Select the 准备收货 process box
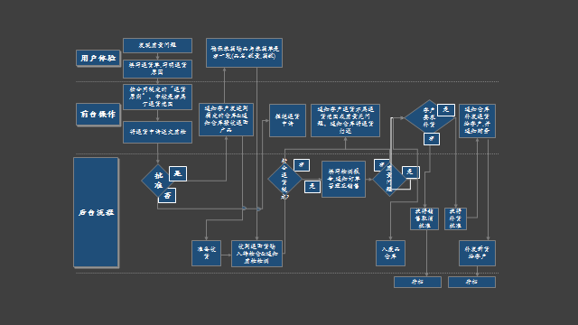 click(207, 253)
